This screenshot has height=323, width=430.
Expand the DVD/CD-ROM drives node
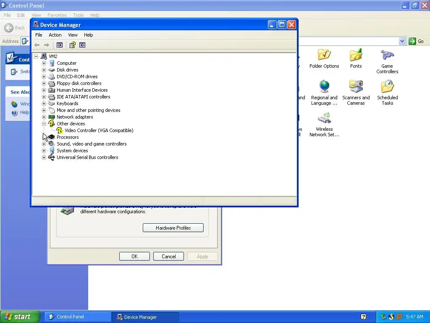[44, 77]
